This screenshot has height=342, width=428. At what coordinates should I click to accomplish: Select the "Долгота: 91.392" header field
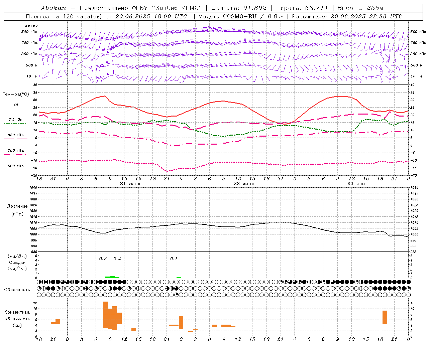239,8
